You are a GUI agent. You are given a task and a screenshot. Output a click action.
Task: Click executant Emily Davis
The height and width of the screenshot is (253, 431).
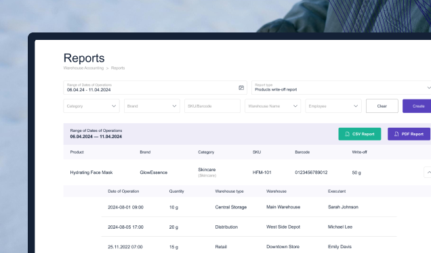coord(340,246)
